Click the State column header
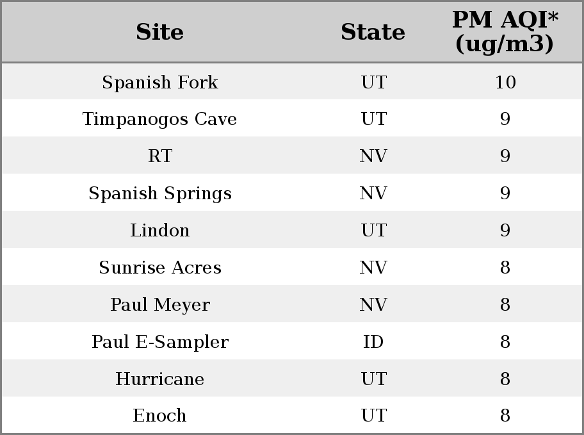 (373, 31)
